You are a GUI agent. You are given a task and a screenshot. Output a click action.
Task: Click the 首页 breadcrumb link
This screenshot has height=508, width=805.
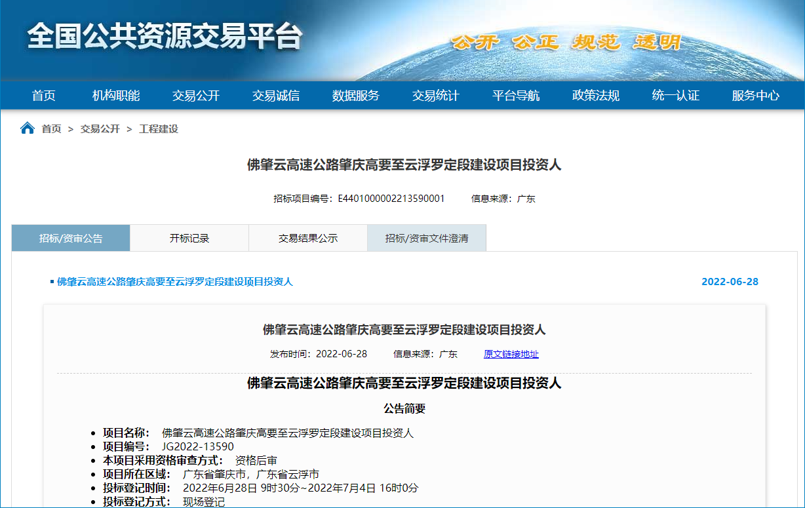(51, 129)
